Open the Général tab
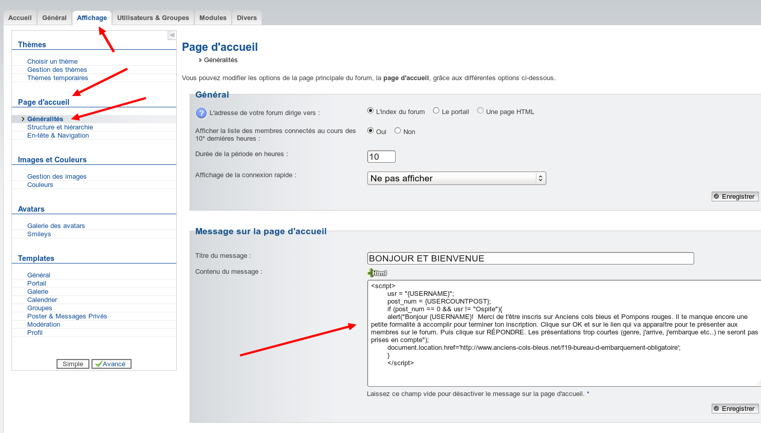This screenshot has height=433, width=761. point(54,17)
